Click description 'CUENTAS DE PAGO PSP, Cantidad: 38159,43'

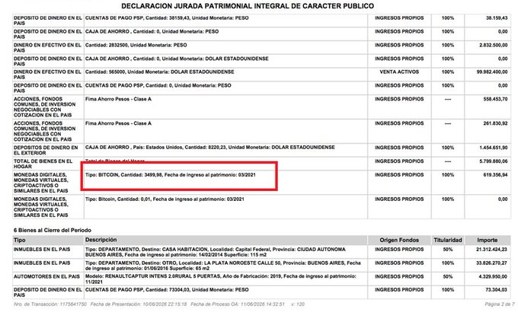(x=167, y=18)
